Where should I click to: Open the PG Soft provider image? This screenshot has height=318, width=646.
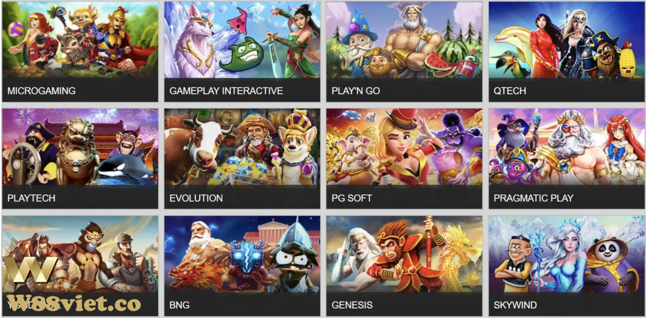click(x=404, y=147)
